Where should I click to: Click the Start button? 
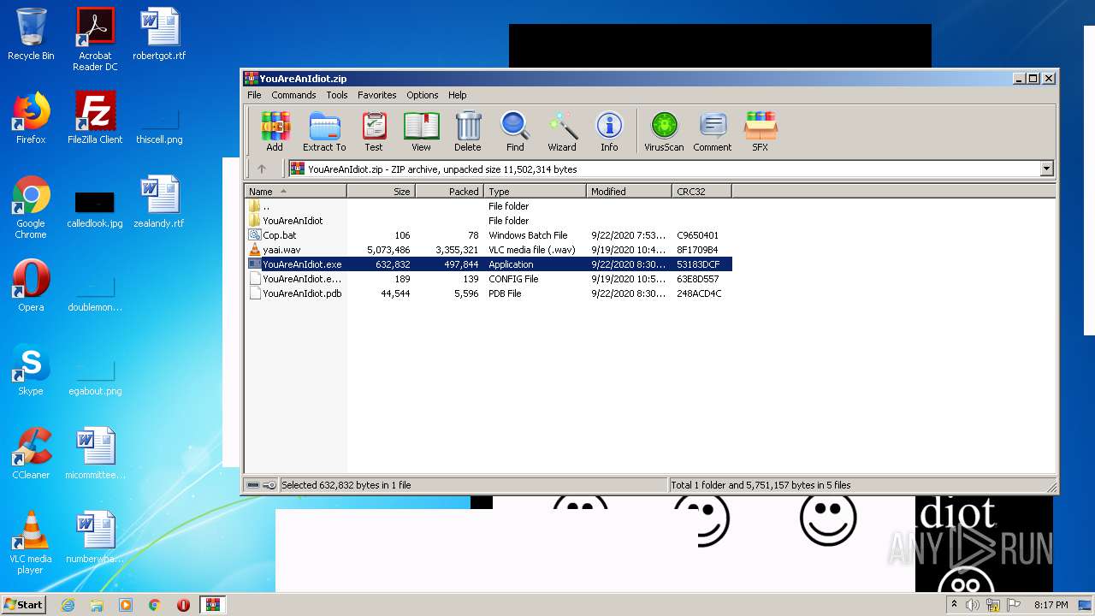tap(23, 605)
